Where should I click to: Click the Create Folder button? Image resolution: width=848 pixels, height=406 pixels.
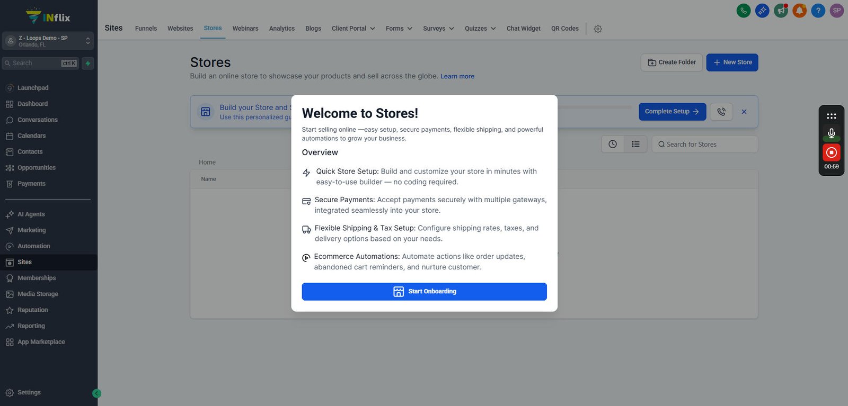(672, 62)
